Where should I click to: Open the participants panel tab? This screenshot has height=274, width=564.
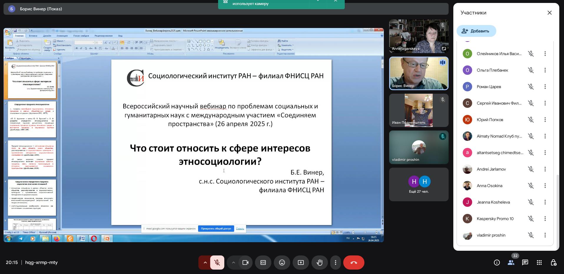(511, 263)
